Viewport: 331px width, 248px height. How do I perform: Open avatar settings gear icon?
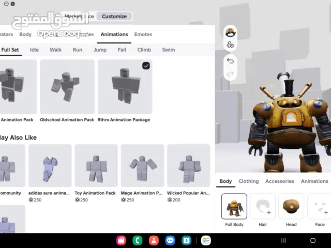(x=230, y=45)
